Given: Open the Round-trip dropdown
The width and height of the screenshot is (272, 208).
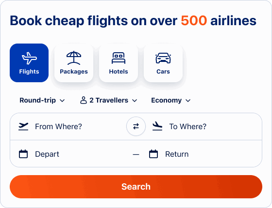Looking at the screenshot, I should (x=42, y=101).
